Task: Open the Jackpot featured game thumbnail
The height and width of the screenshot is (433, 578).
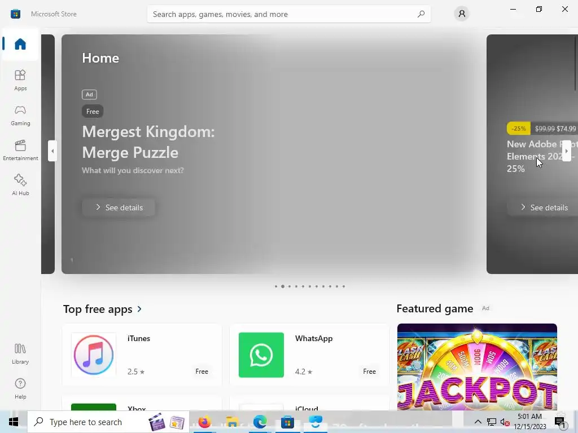Action: tap(477, 366)
